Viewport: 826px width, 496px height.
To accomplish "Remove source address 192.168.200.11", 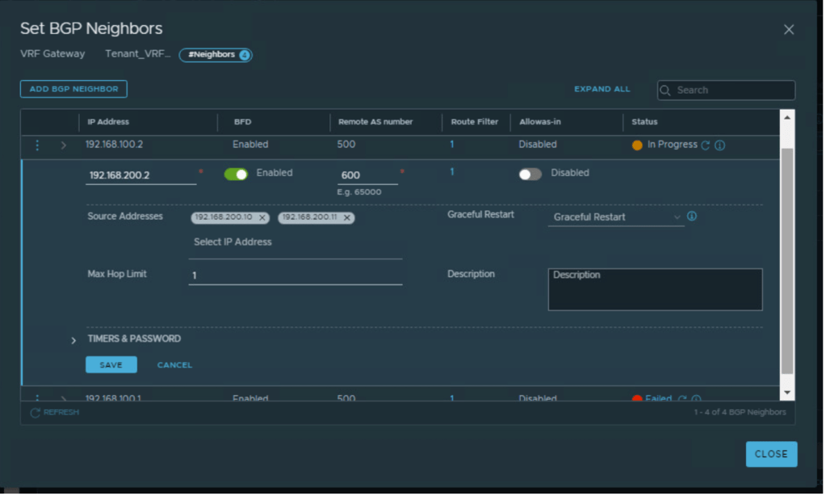I will pos(347,218).
